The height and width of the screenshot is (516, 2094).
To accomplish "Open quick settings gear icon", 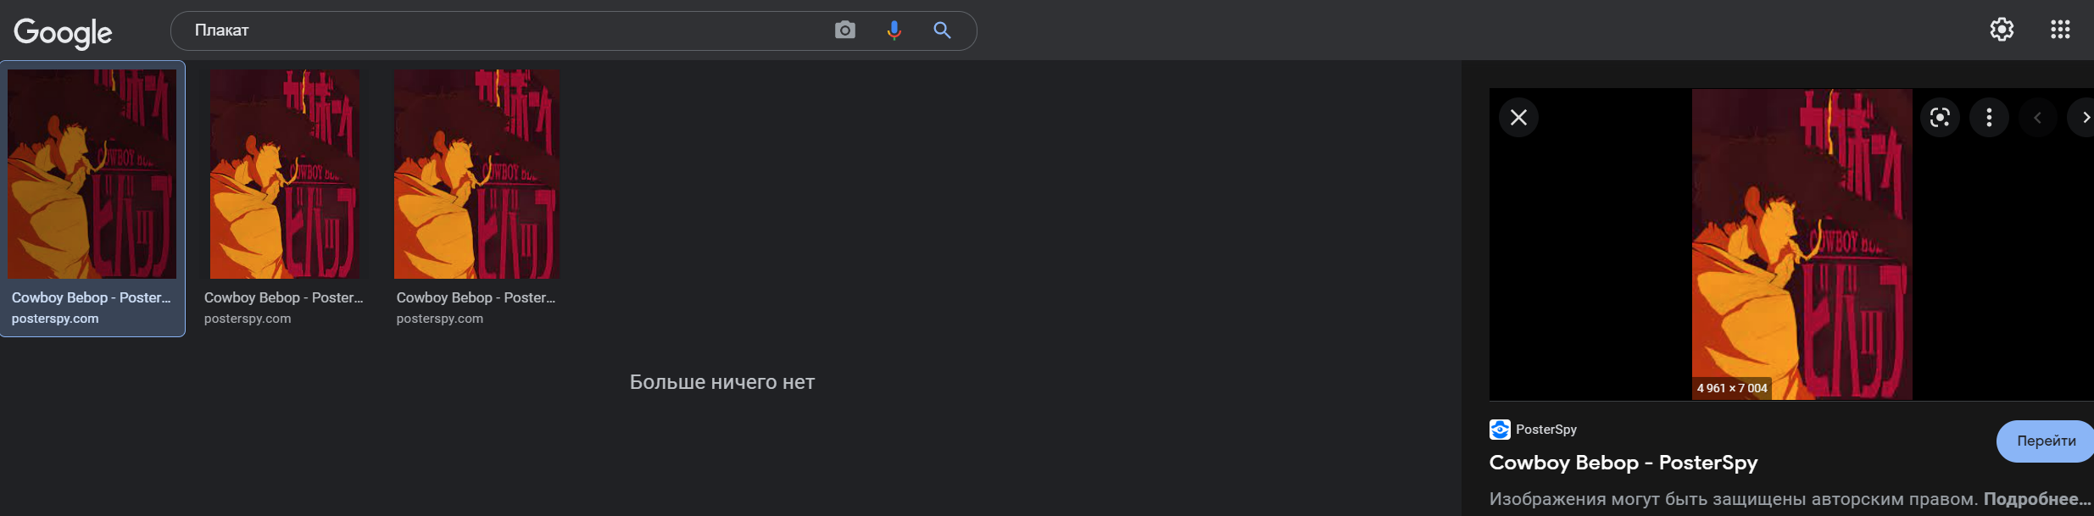I will coord(2002,30).
